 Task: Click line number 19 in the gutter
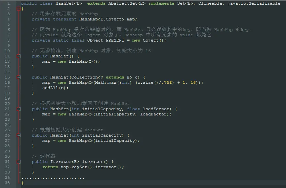coord(7,98)
